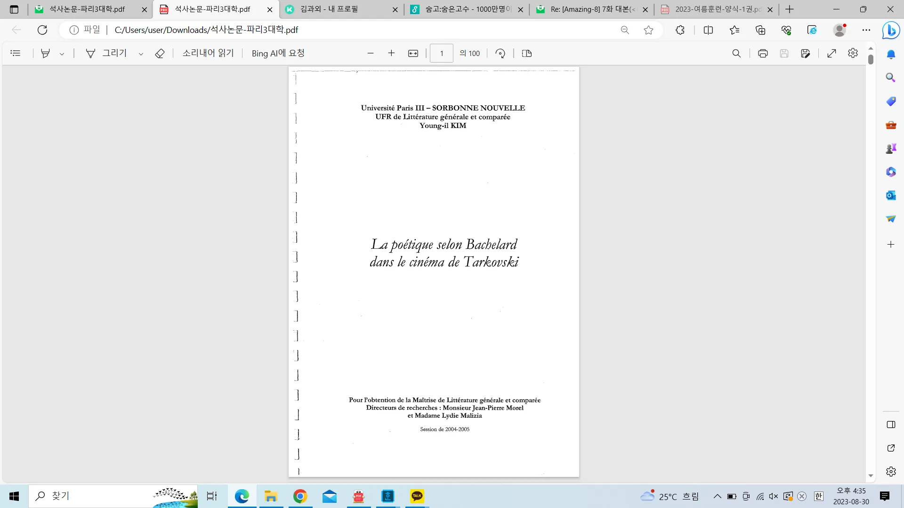The width and height of the screenshot is (904, 508).
Task: Click the page number input field
Action: [442, 53]
